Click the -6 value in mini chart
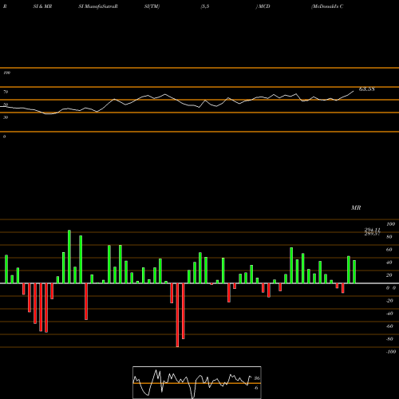This screenshot has height=399, width=399. coord(256,388)
